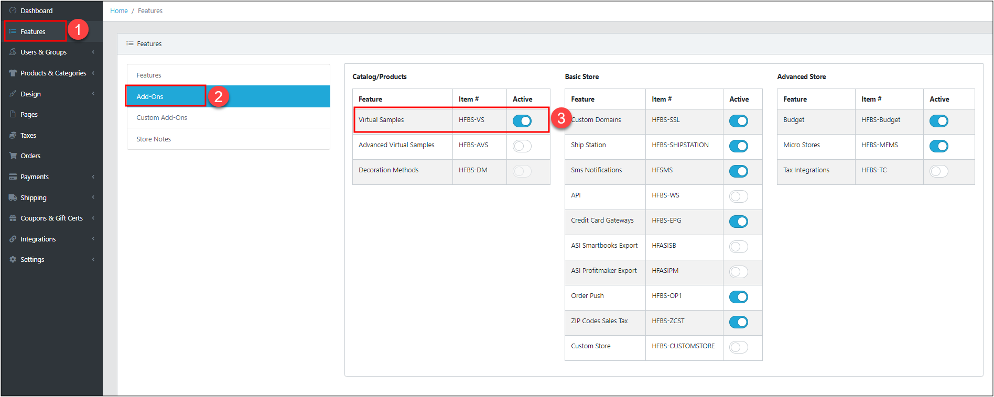Click the Dashboard gauge icon
This screenshot has height=397, width=994.
pos(13,10)
